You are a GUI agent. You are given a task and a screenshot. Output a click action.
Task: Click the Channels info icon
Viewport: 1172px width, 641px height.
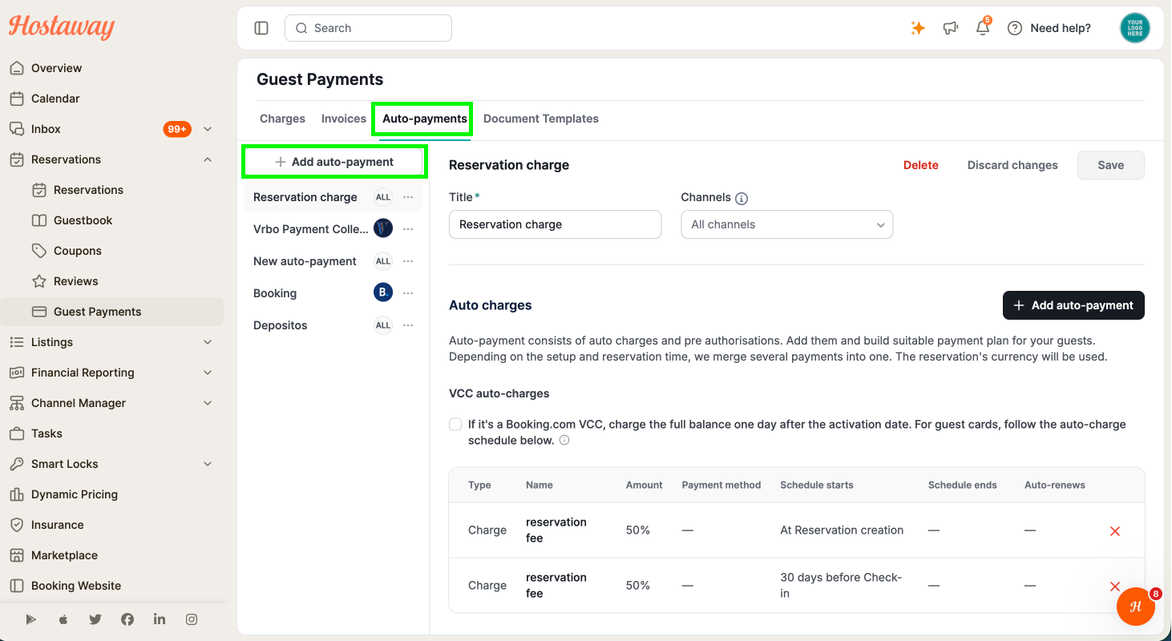click(x=742, y=198)
